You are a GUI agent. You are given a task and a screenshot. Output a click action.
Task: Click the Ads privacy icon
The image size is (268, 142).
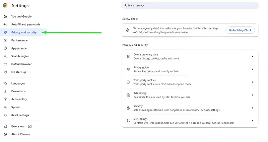(x=128, y=95)
